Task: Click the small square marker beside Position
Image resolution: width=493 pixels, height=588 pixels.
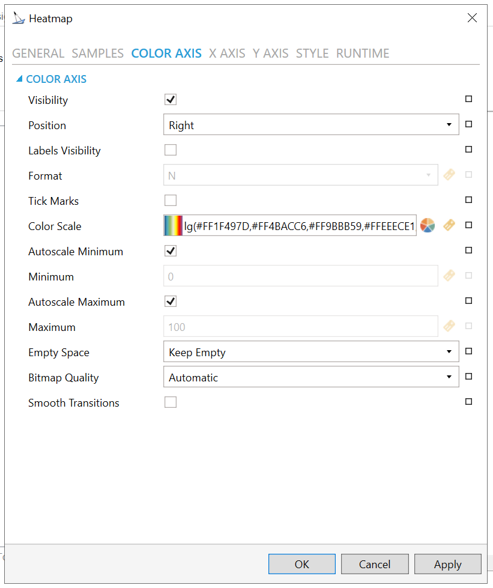Action: 469,124
